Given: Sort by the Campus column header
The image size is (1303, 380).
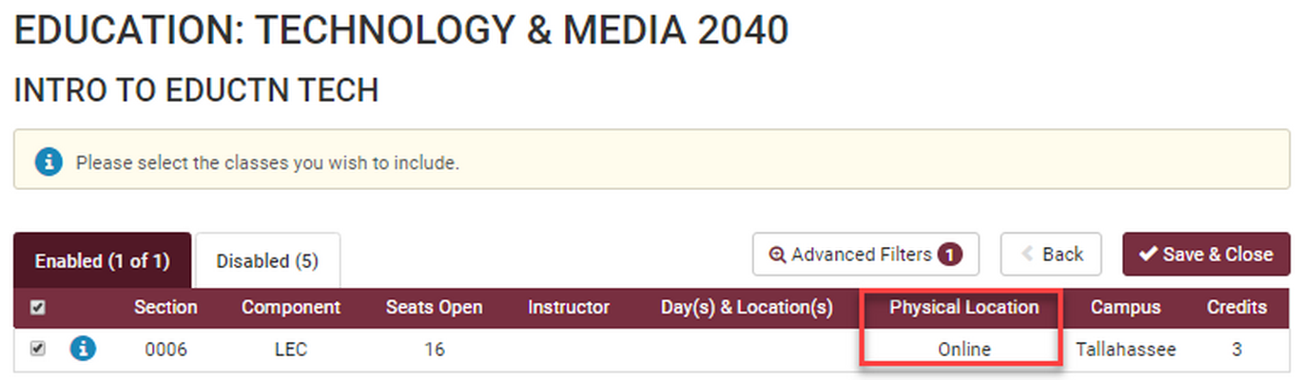Looking at the screenshot, I should (x=1125, y=308).
